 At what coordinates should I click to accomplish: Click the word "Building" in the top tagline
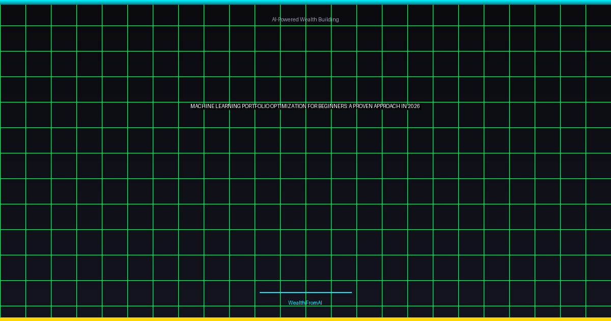pos(328,19)
